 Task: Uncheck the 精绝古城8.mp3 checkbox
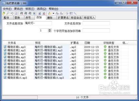(5, 71)
